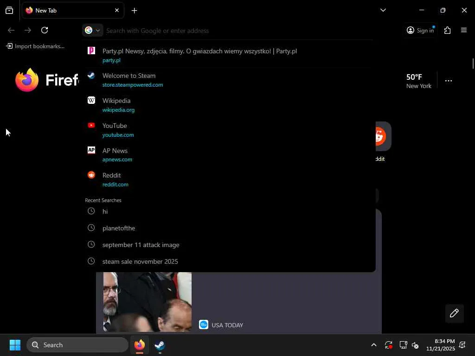475x356 pixels.
Task: Click the Firefox logo on new tab page
Action: point(27,80)
